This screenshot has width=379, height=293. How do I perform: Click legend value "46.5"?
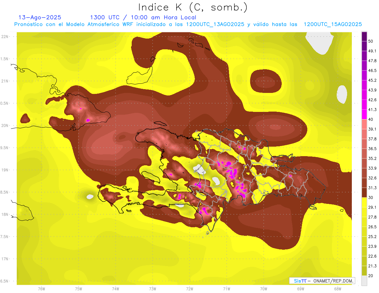point(372,70)
